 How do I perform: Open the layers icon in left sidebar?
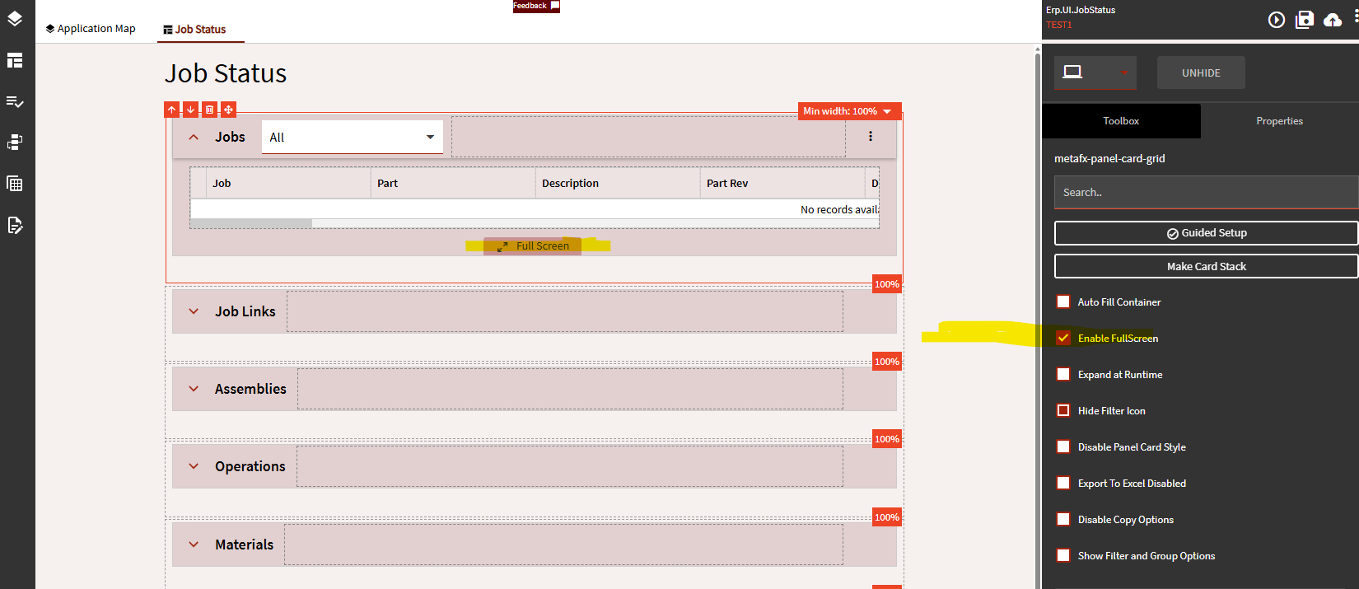(x=15, y=18)
